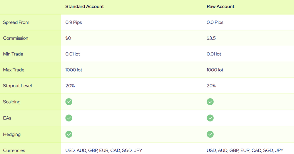Click the $3.5 commission value
The height and width of the screenshot is (154, 294).
(211, 38)
